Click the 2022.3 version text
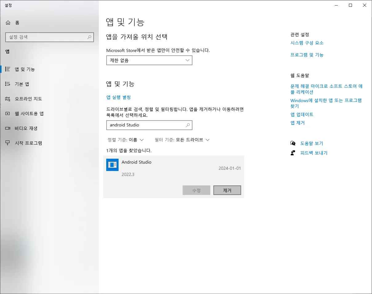Image resolution: width=372 pixels, height=294 pixels. point(128,174)
